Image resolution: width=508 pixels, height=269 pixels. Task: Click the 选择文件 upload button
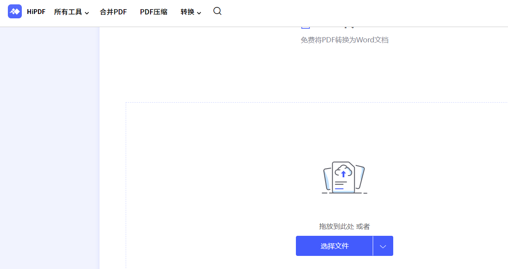(334, 245)
